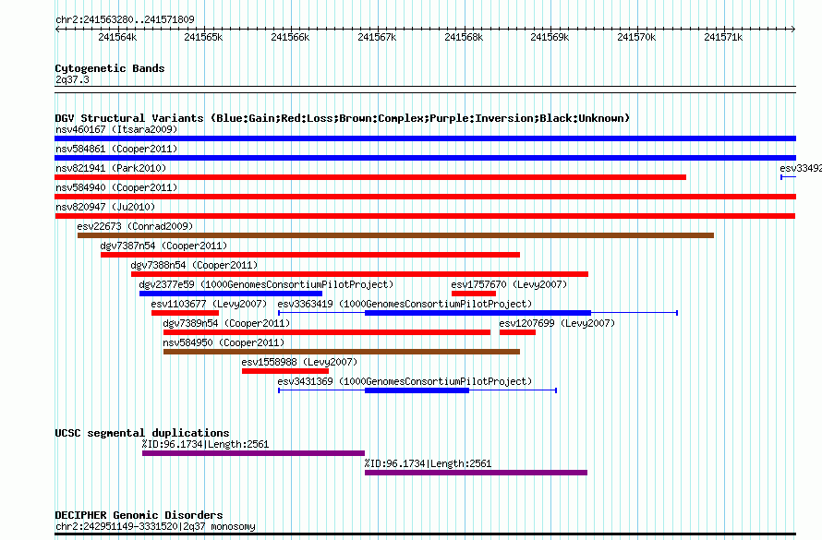Image resolution: width=822 pixels, height=540 pixels.
Task: Select the esv22673 (Conrad2009) brown complex bar
Action: coord(396,235)
